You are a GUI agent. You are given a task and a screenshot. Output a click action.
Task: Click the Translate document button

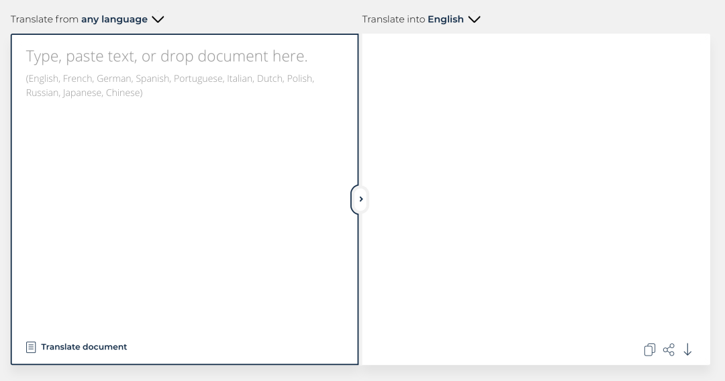[x=77, y=347]
